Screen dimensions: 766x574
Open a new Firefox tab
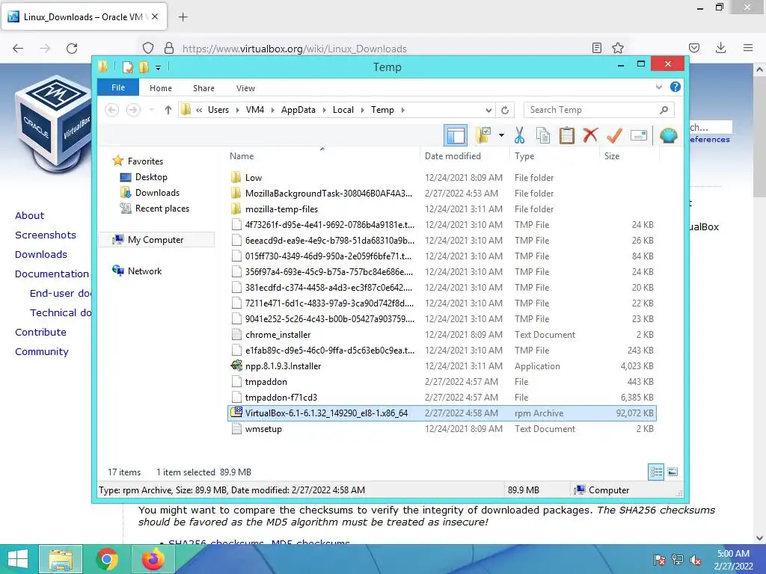(x=183, y=17)
